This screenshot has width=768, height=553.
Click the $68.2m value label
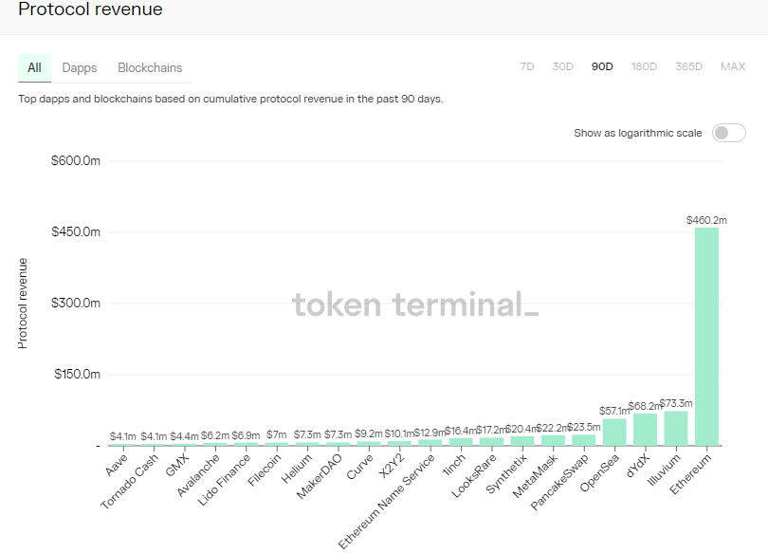(645, 406)
